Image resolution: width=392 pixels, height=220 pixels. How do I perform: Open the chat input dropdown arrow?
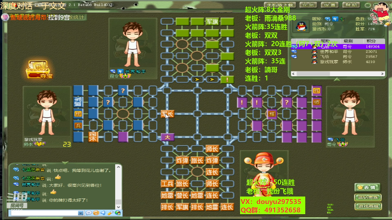(80, 213)
